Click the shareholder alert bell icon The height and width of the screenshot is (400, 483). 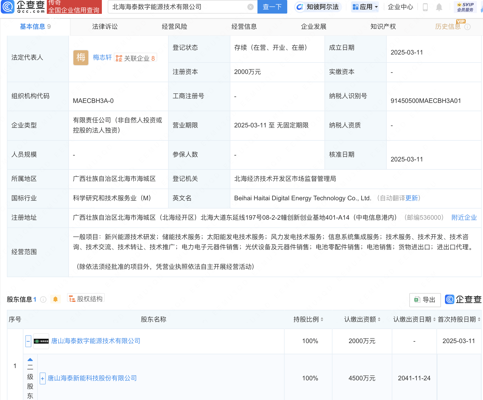click(55, 299)
